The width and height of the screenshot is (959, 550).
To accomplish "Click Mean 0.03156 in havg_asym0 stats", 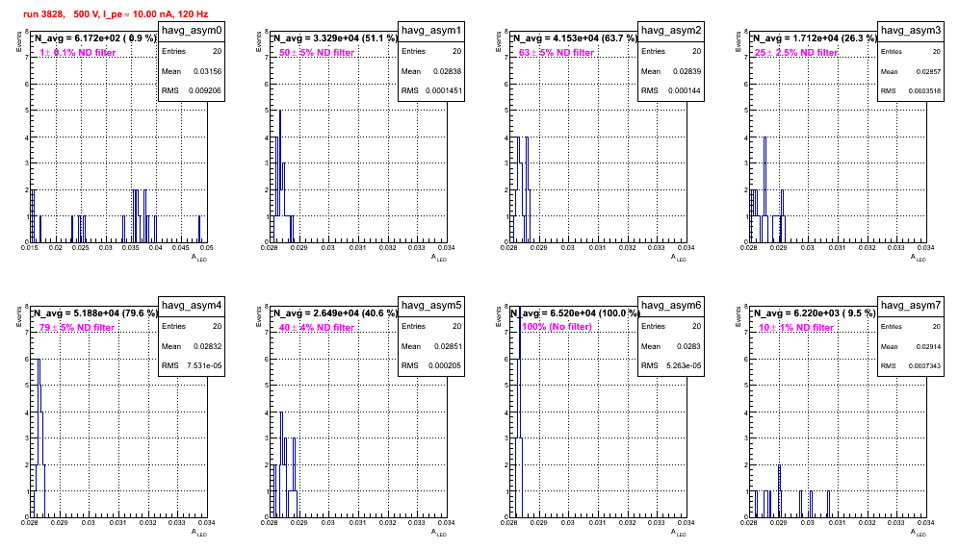I will click(192, 71).
